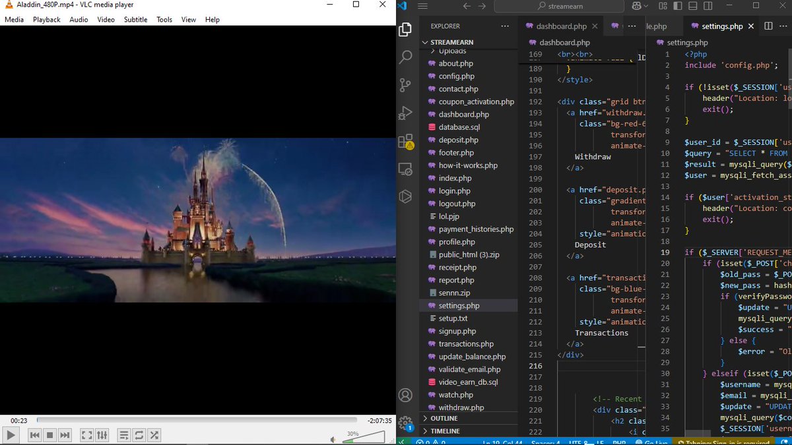792x445 pixels.
Task: Open the VLC Tools menu
Action: coord(164,20)
